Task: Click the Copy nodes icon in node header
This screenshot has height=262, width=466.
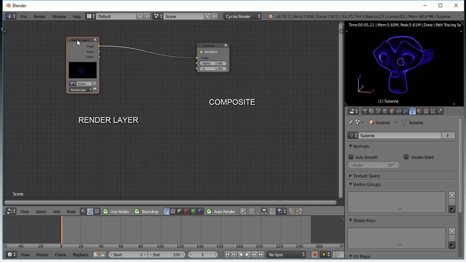Action: point(292,211)
